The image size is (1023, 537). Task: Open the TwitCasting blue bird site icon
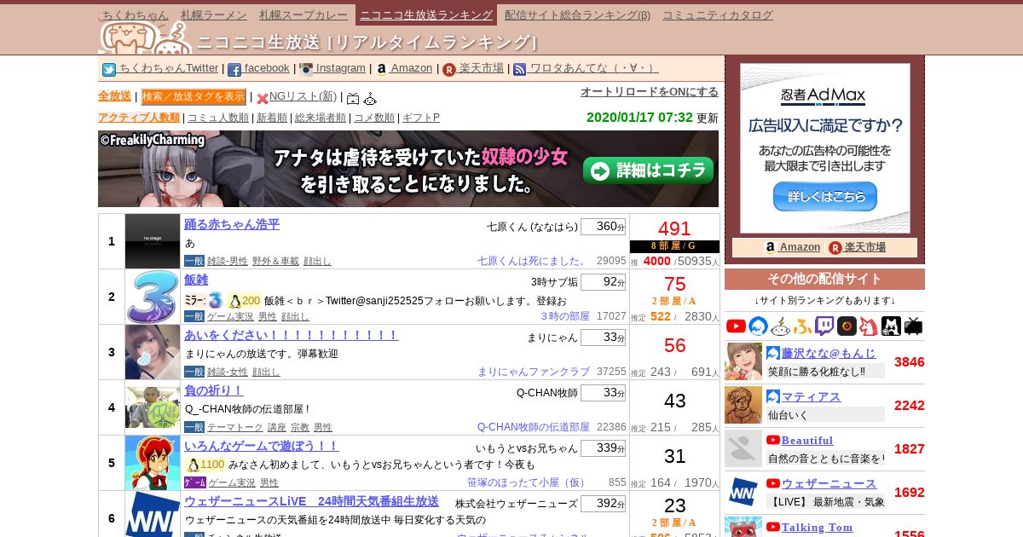(759, 326)
